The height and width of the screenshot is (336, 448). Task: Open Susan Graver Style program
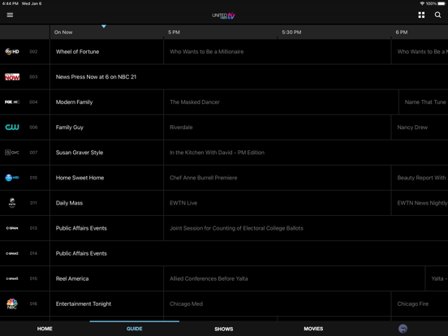point(106,153)
